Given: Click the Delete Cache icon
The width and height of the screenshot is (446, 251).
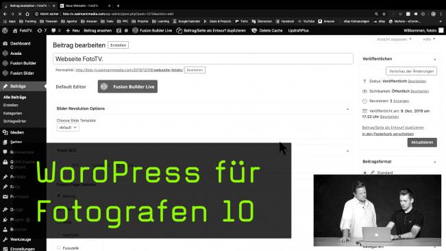Looking at the screenshot, I should (x=254, y=30).
